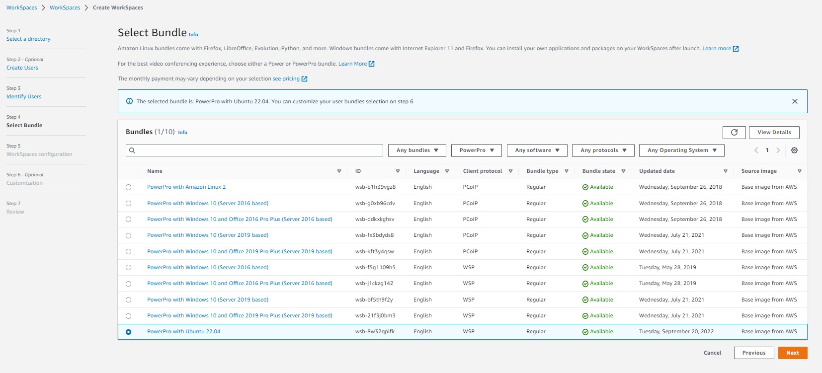Open the PowerPro filter dropdown

[476, 150]
